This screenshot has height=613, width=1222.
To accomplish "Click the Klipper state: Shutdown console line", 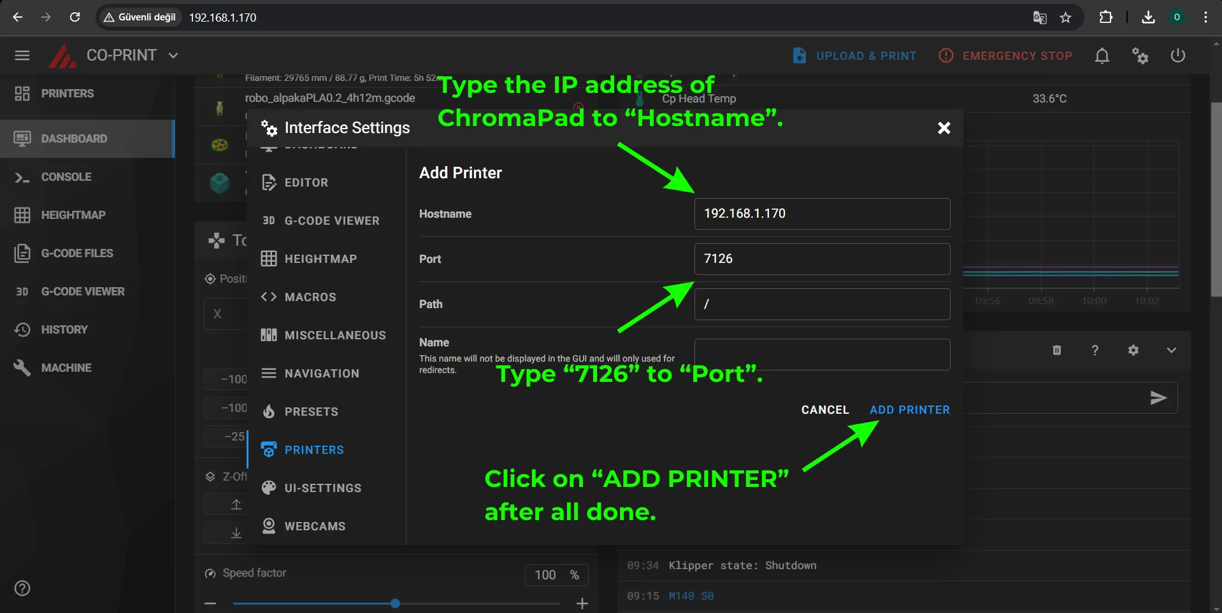I will click(x=742, y=565).
